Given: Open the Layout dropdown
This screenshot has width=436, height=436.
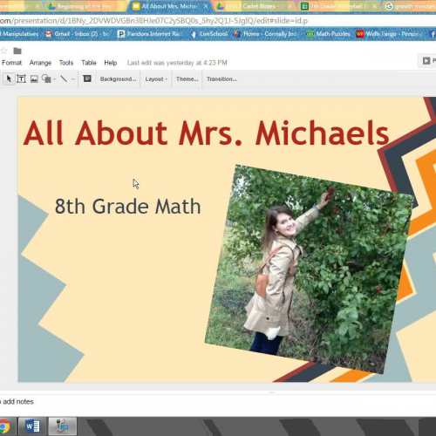Looking at the screenshot, I should (x=156, y=79).
